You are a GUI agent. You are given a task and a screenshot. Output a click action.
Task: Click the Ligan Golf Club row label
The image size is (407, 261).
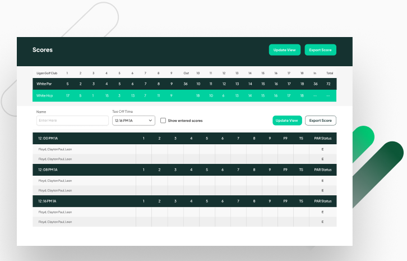click(x=47, y=74)
